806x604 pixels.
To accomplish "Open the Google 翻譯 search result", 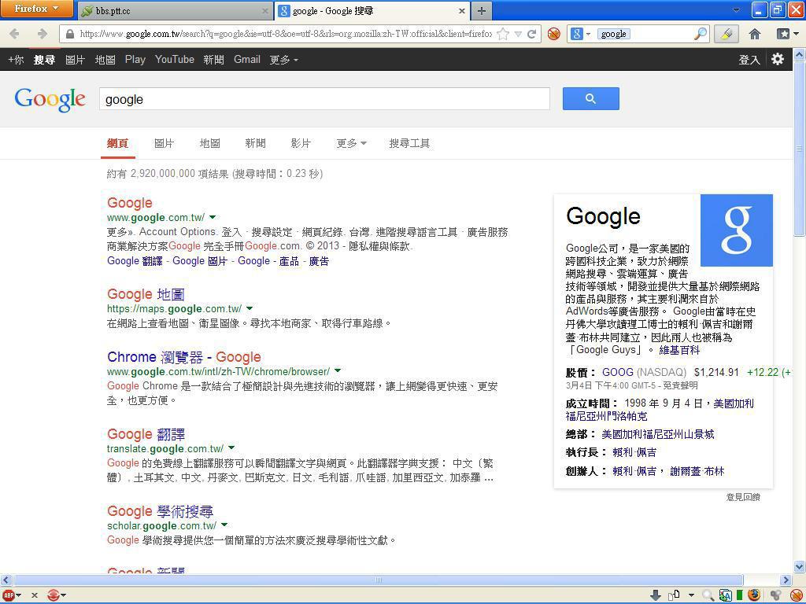I will coord(146,434).
